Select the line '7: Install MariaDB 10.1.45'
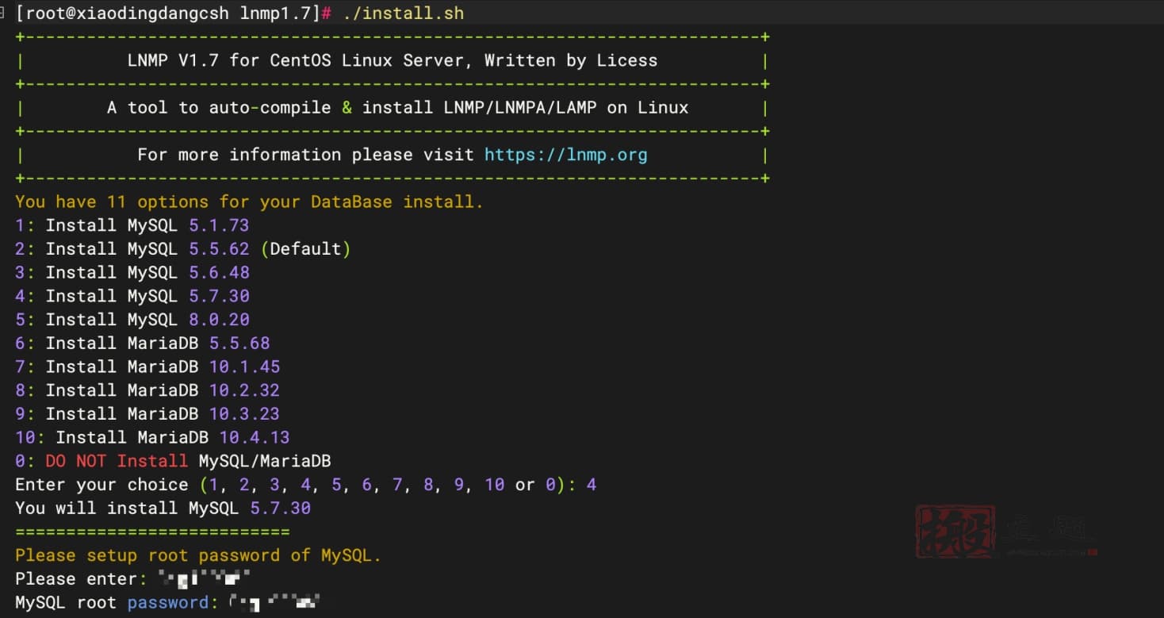The width and height of the screenshot is (1164, 618). [147, 367]
